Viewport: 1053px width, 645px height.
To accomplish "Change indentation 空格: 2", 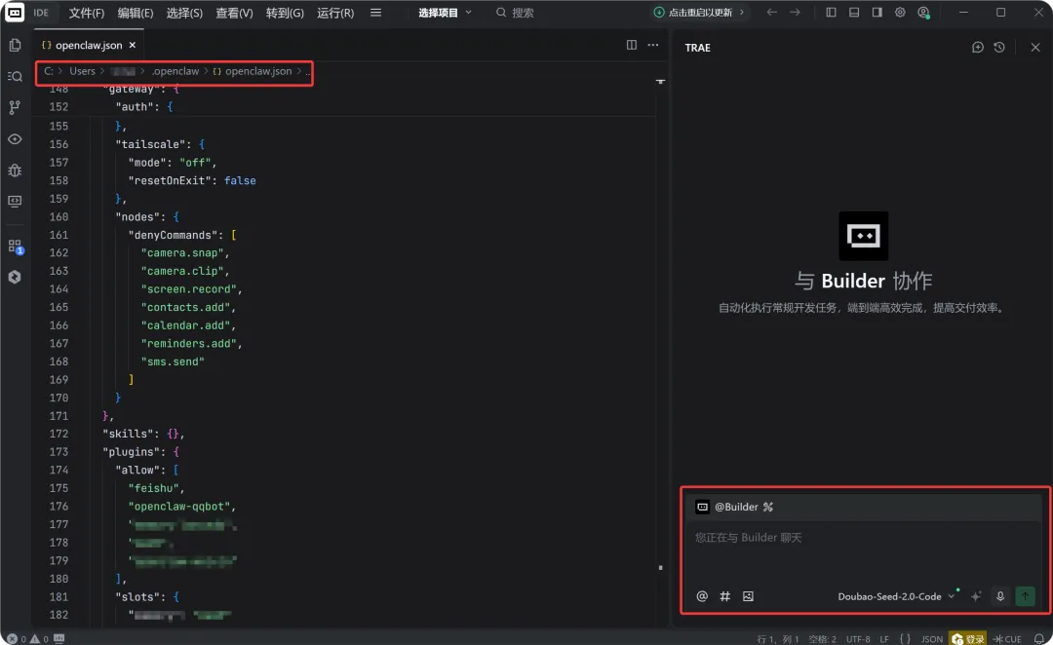I will [x=822, y=639].
